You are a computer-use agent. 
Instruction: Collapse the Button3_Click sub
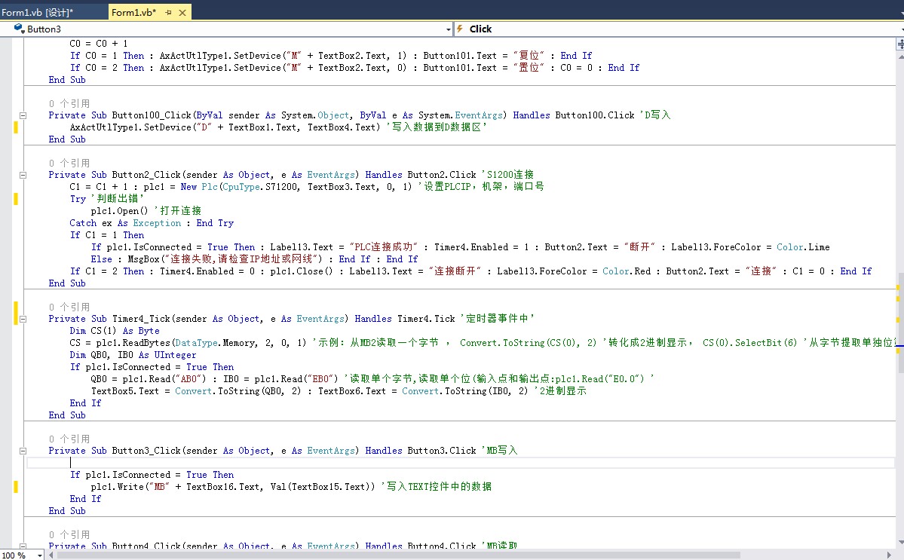[x=23, y=451]
